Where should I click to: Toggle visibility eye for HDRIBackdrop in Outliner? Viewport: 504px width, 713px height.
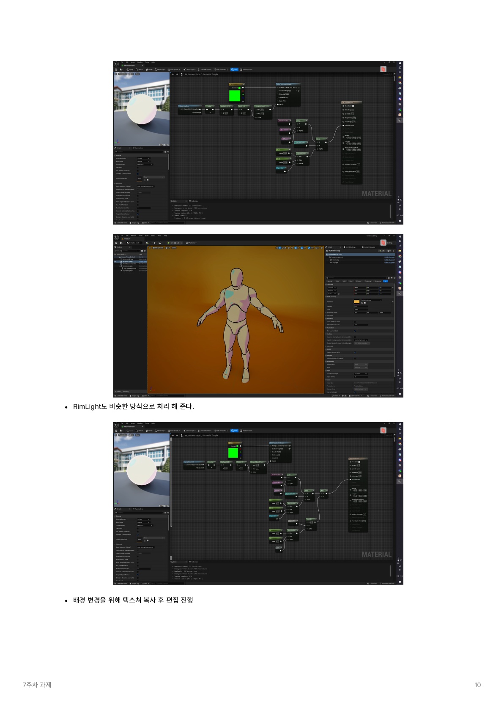click(115, 262)
